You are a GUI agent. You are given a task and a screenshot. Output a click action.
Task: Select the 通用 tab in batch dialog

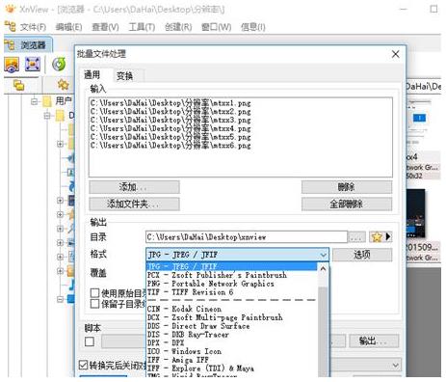92,75
